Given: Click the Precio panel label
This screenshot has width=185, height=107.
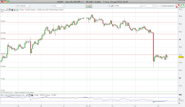Looking at the screenshot, I should (3, 10).
